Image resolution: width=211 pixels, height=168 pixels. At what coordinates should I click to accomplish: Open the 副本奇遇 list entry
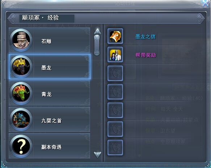click(49, 146)
